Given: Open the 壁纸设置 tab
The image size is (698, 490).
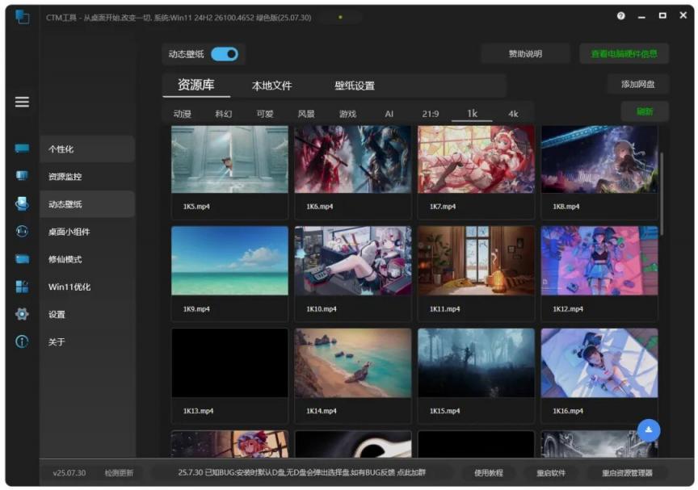Looking at the screenshot, I should click(355, 86).
